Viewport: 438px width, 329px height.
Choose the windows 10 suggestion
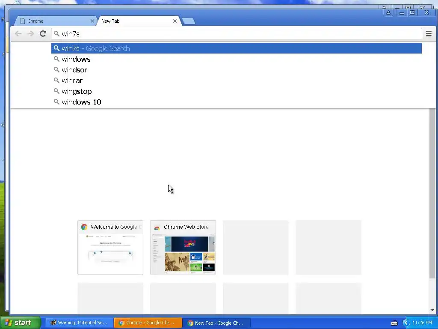pyautogui.click(x=236, y=102)
